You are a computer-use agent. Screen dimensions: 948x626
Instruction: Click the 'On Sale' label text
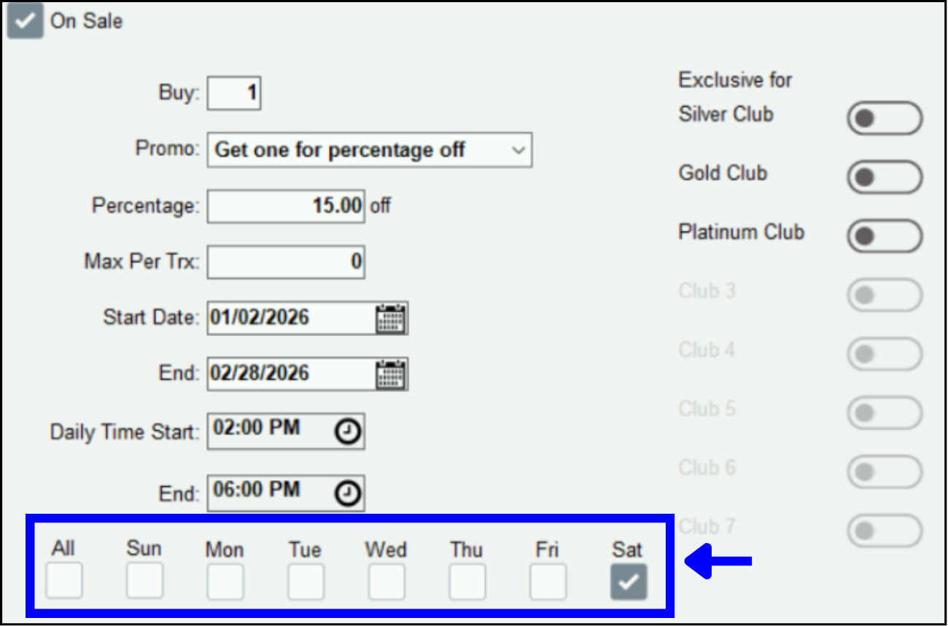(86, 21)
